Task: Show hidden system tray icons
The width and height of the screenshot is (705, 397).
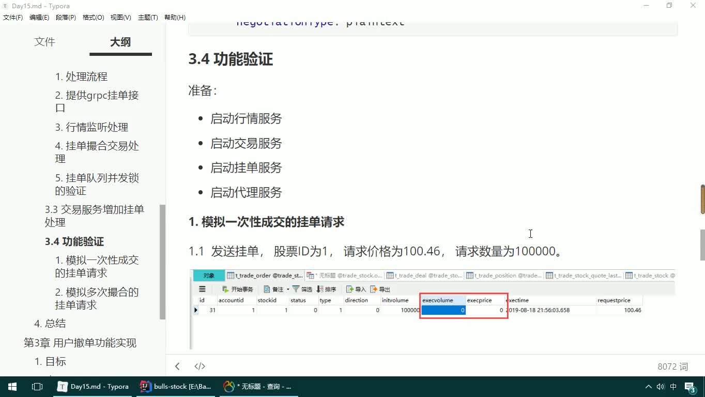Action: [x=649, y=387]
